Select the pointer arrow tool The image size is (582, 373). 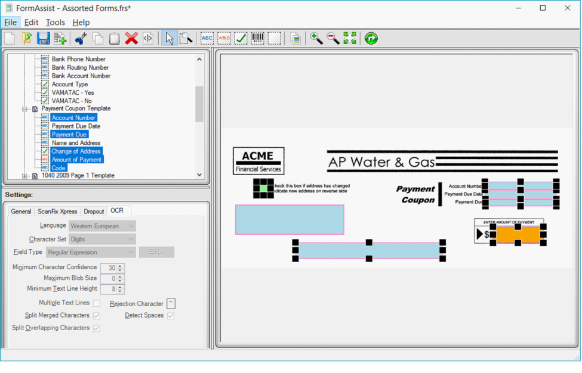click(x=170, y=39)
